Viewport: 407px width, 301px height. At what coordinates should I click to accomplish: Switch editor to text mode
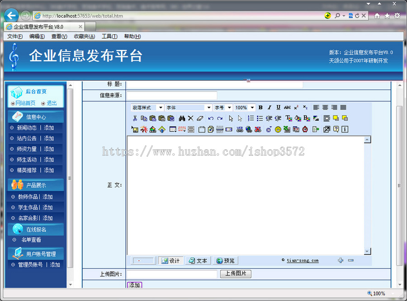click(198, 260)
